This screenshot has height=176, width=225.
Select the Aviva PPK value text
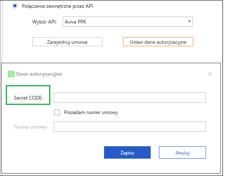click(x=75, y=22)
